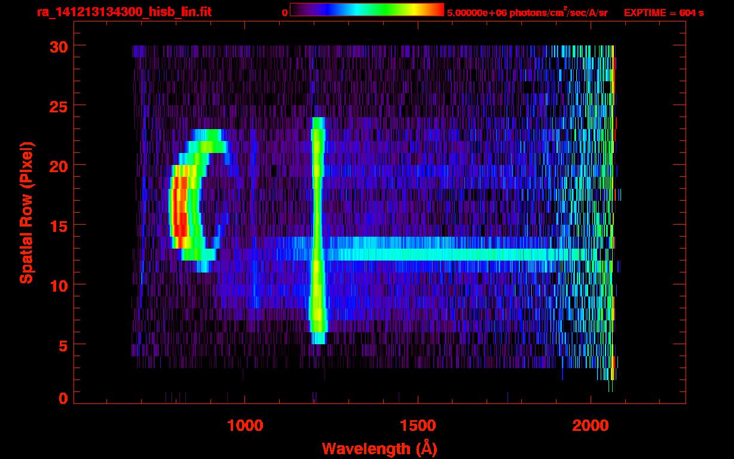Click the 30 spatial row tick label
The image size is (734, 459).
[x=59, y=46]
